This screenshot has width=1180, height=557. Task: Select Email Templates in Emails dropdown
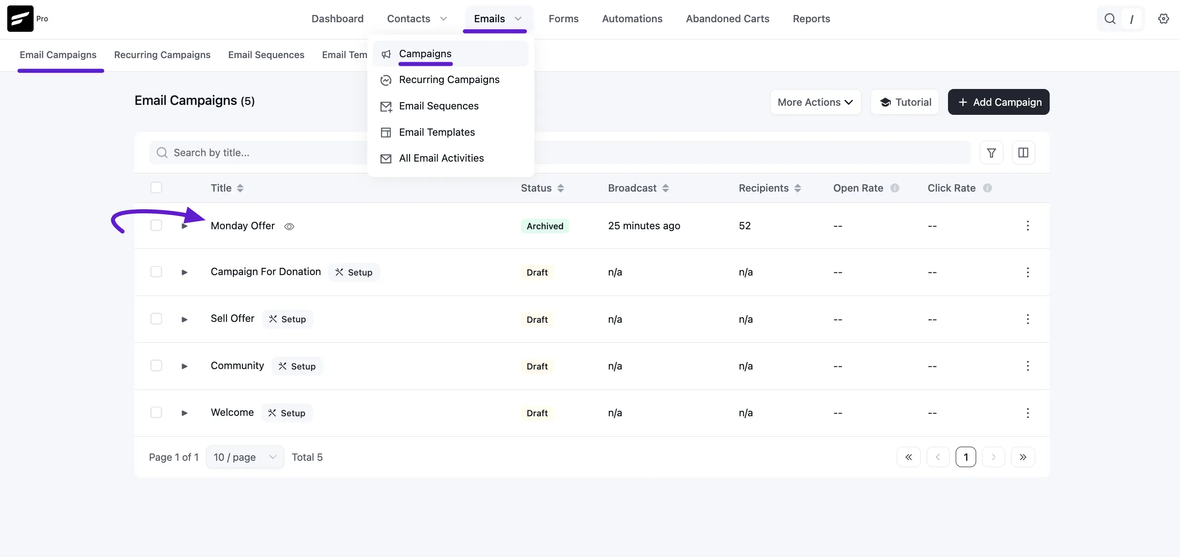click(x=450, y=132)
